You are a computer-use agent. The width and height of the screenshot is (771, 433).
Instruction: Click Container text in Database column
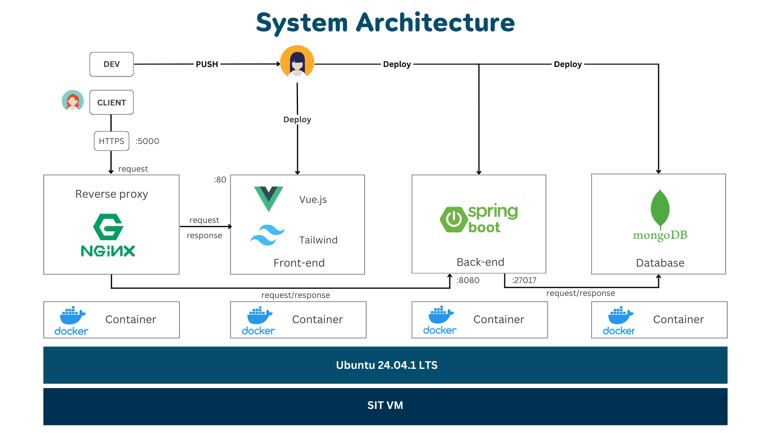coord(678,320)
